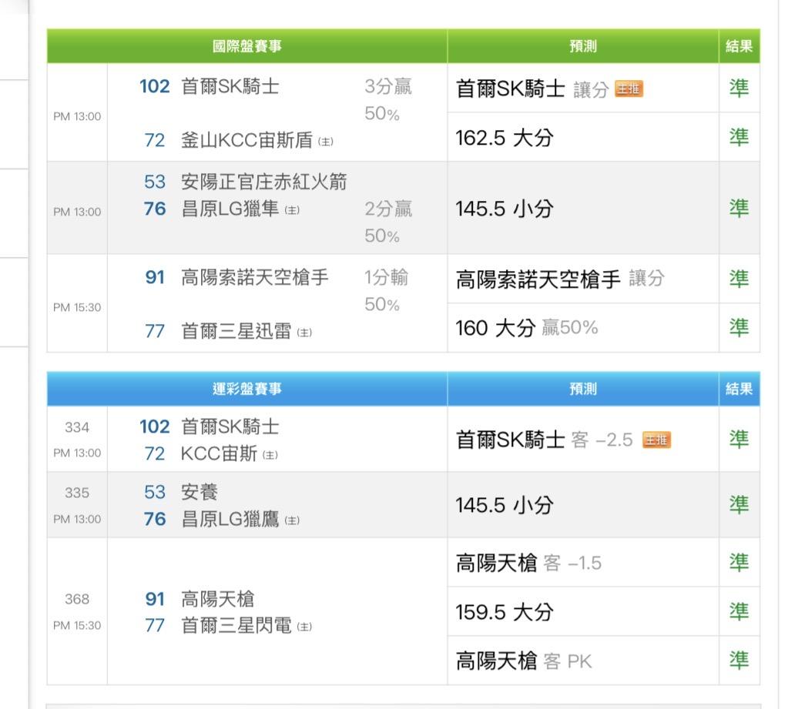The height and width of the screenshot is (709, 788).
Task: Click the 準 result for 162.5 大分
Action: tap(739, 137)
